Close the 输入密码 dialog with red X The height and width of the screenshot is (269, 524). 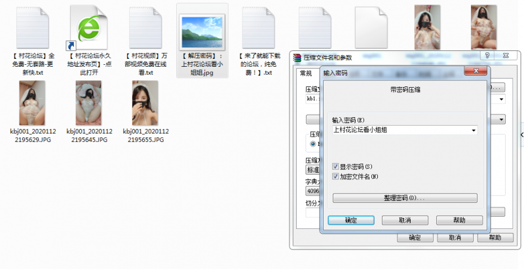click(475, 72)
